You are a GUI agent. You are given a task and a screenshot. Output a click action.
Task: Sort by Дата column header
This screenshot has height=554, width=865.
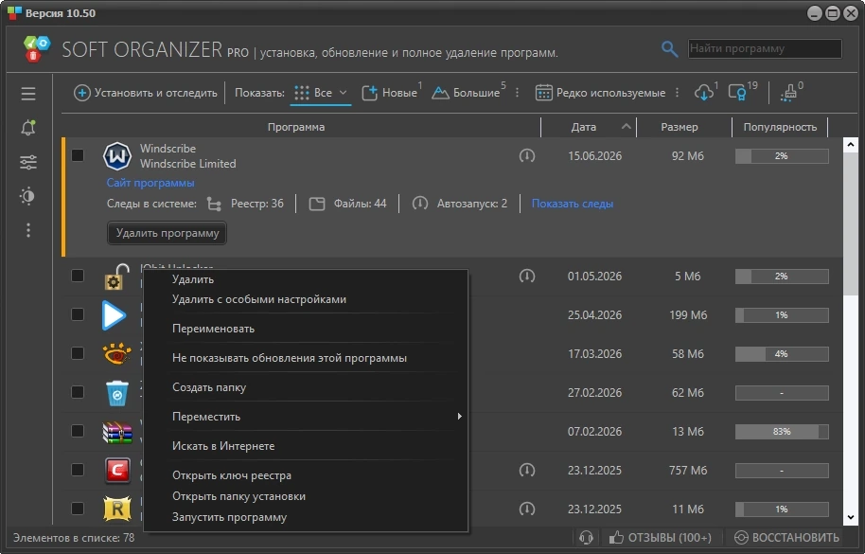(588, 127)
